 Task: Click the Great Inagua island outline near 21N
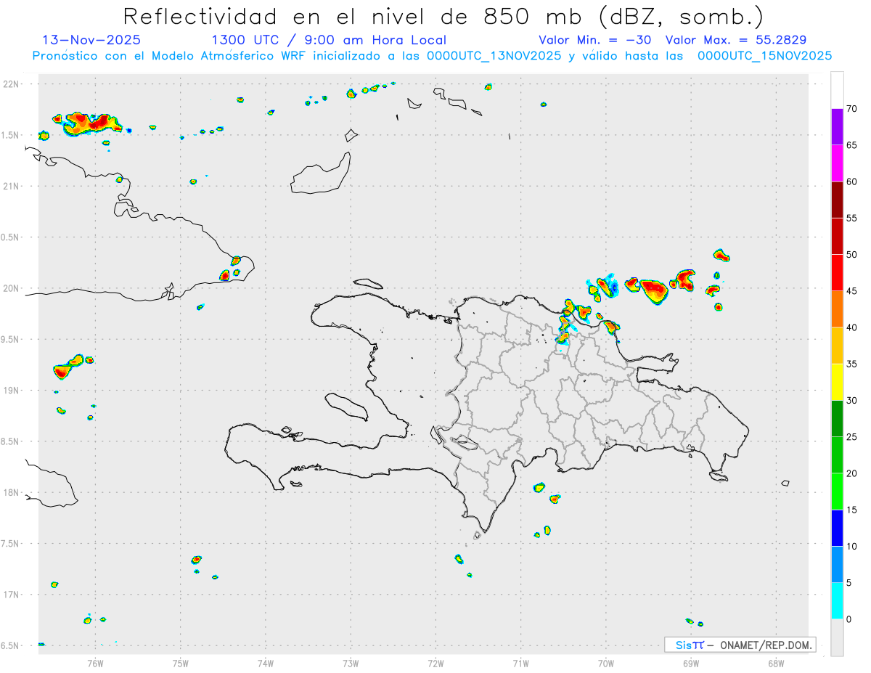321,174
